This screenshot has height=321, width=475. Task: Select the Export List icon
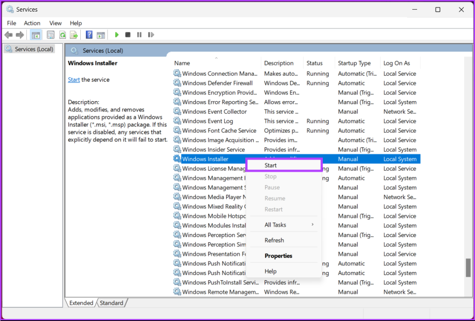coord(74,34)
